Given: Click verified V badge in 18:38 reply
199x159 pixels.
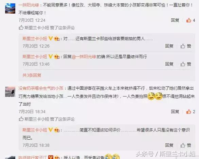Looking at the screenshot, I should pyautogui.click(x=50, y=130).
